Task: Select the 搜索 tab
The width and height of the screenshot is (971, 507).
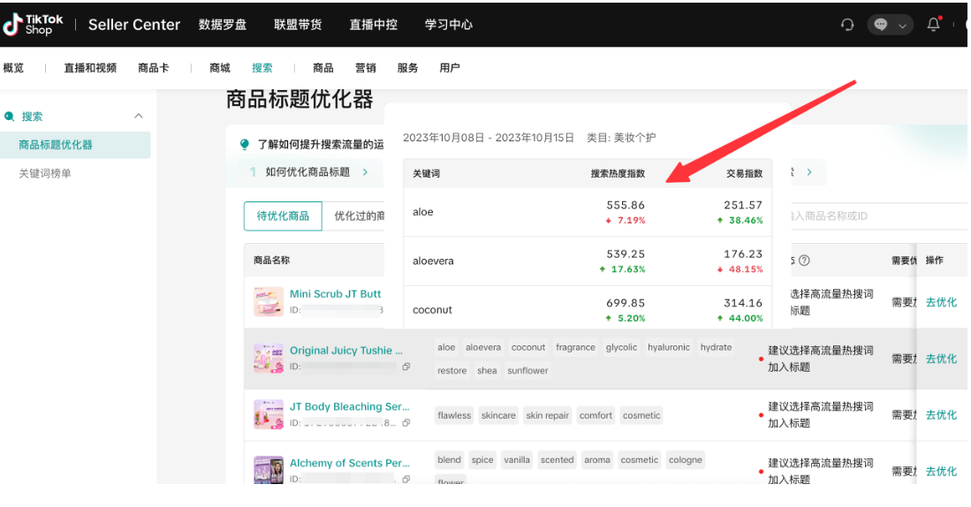Action: [262, 68]
